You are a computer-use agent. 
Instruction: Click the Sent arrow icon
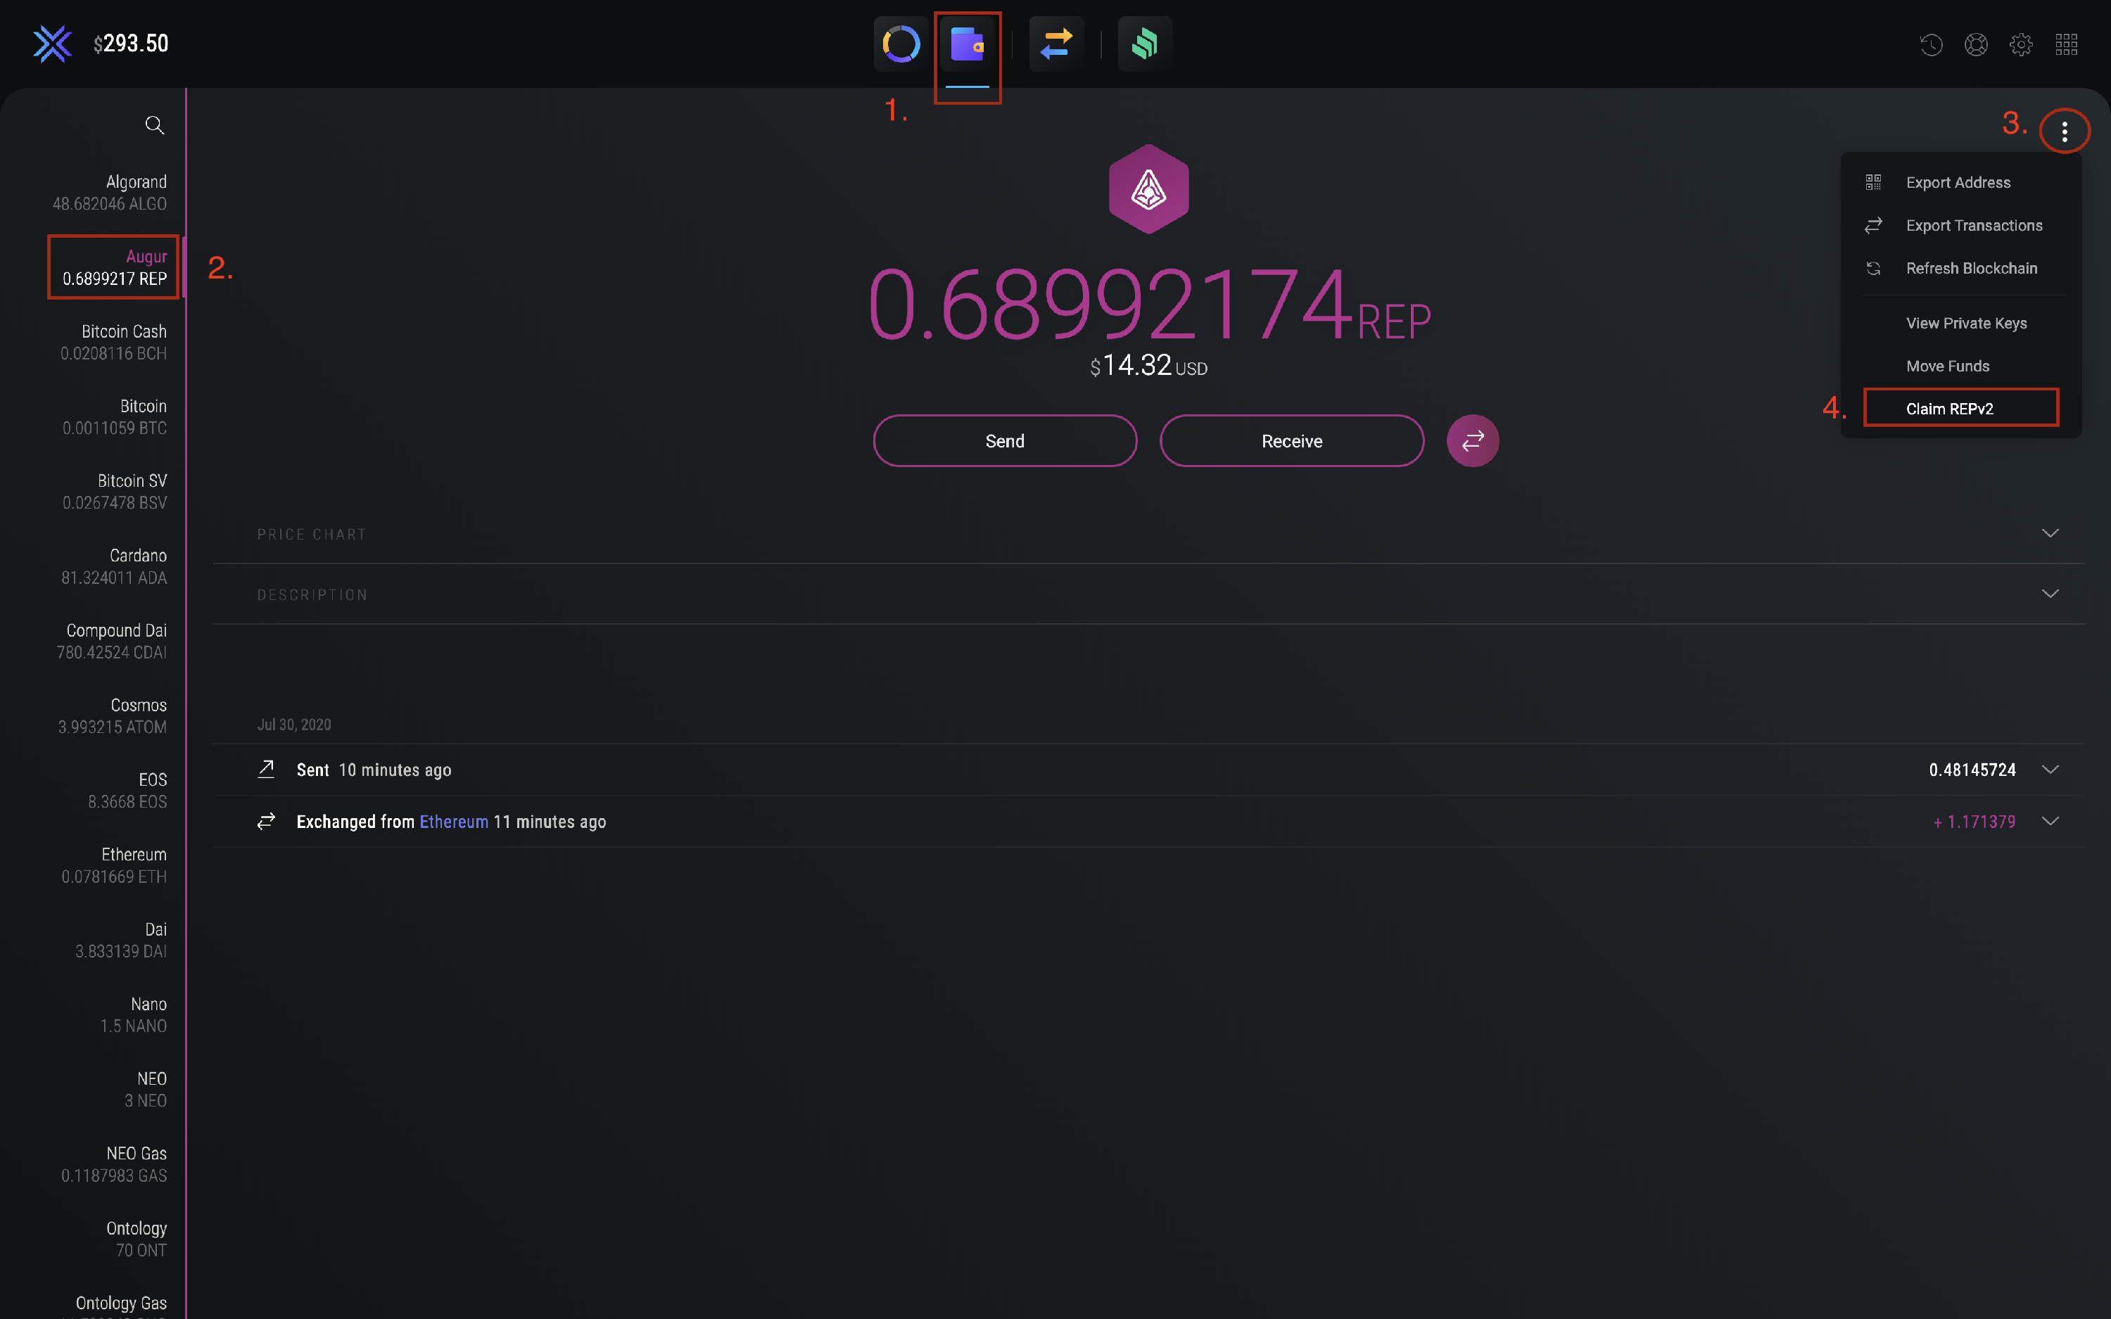266,769
